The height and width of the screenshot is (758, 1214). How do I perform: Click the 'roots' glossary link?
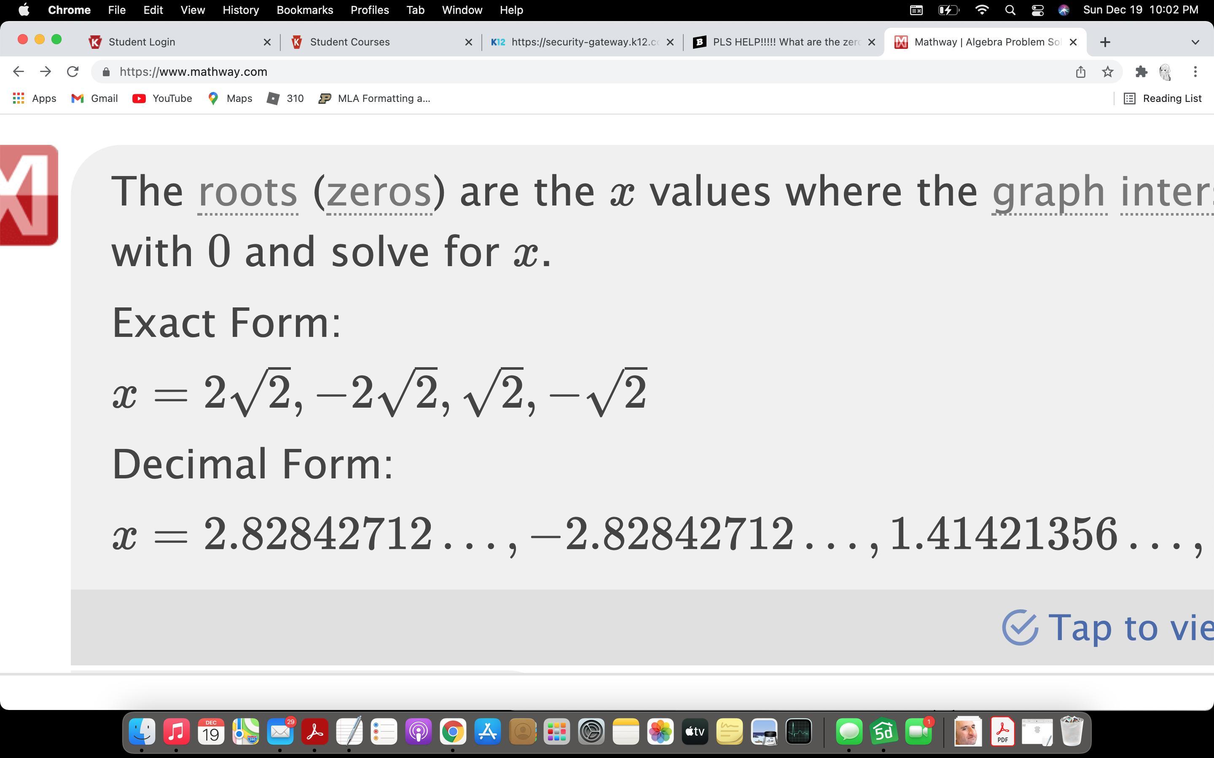248,192
